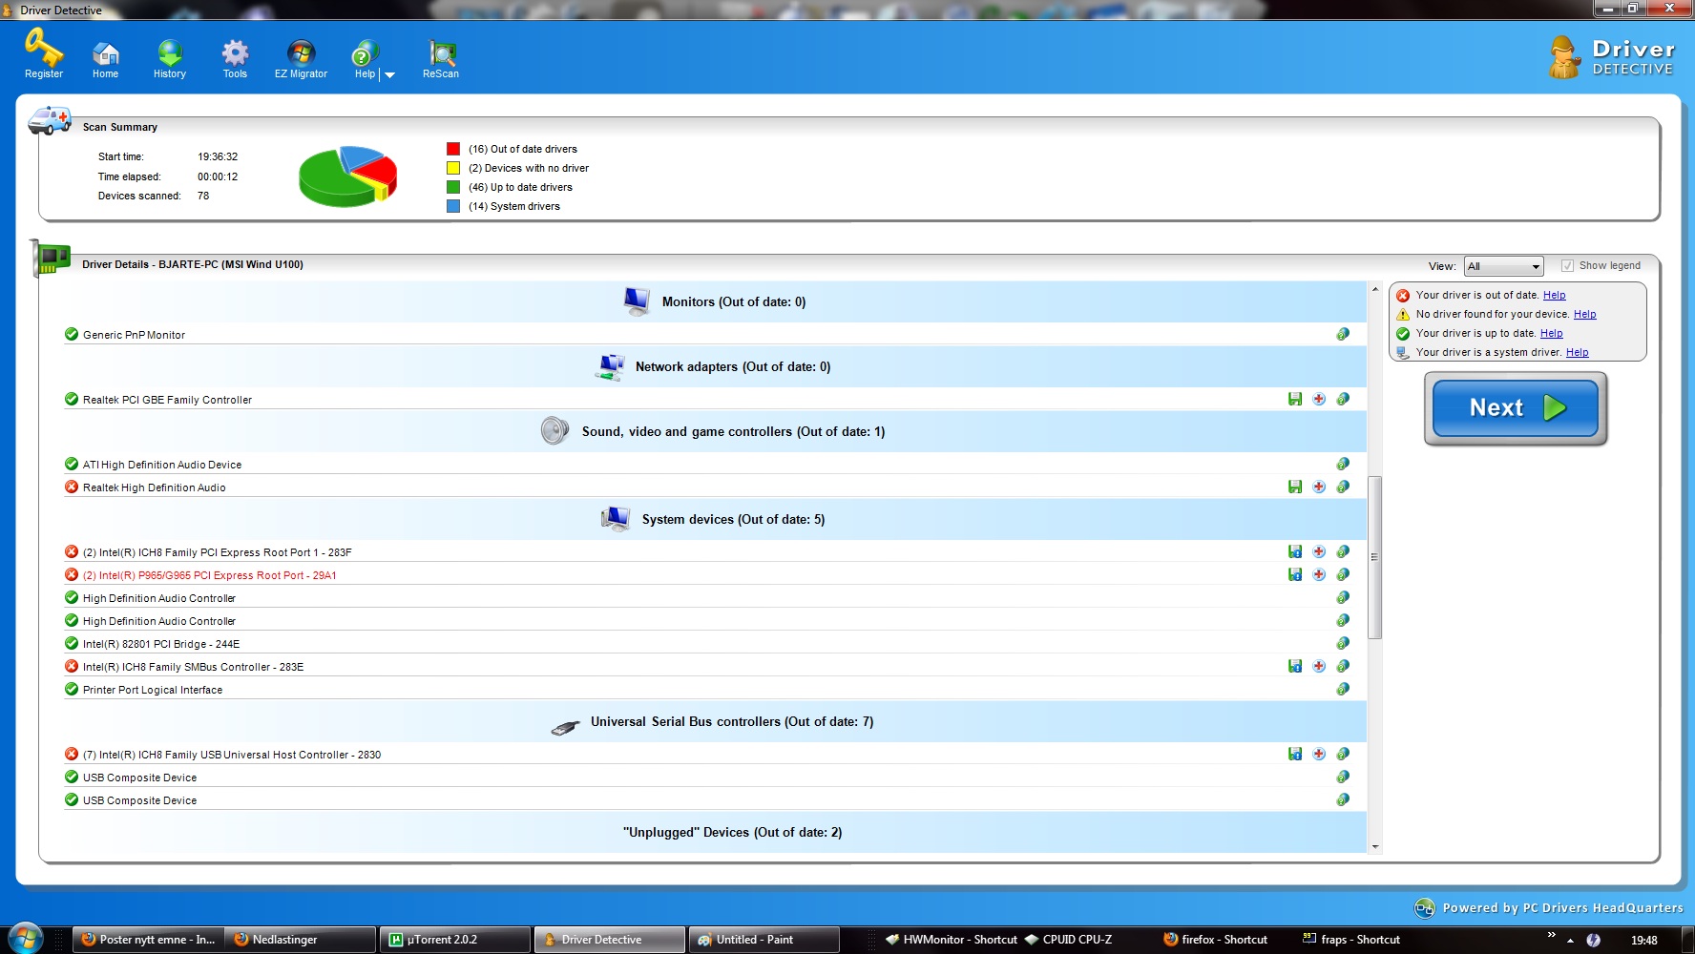Click the Register key icon
This screenshot has width=1695, height=954.
click(44, 48)
